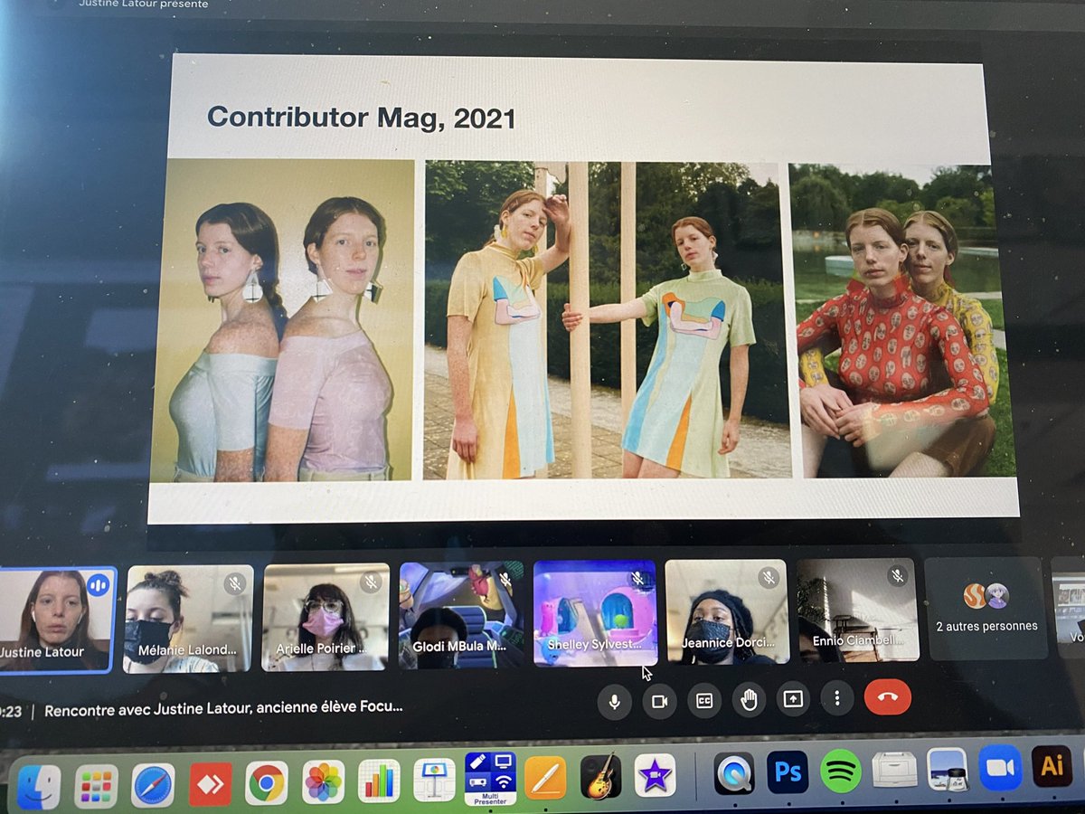The width and height of the screenshot is (1085, 814).
Task: Open Pages from the dock
Action: click(545, 778)
